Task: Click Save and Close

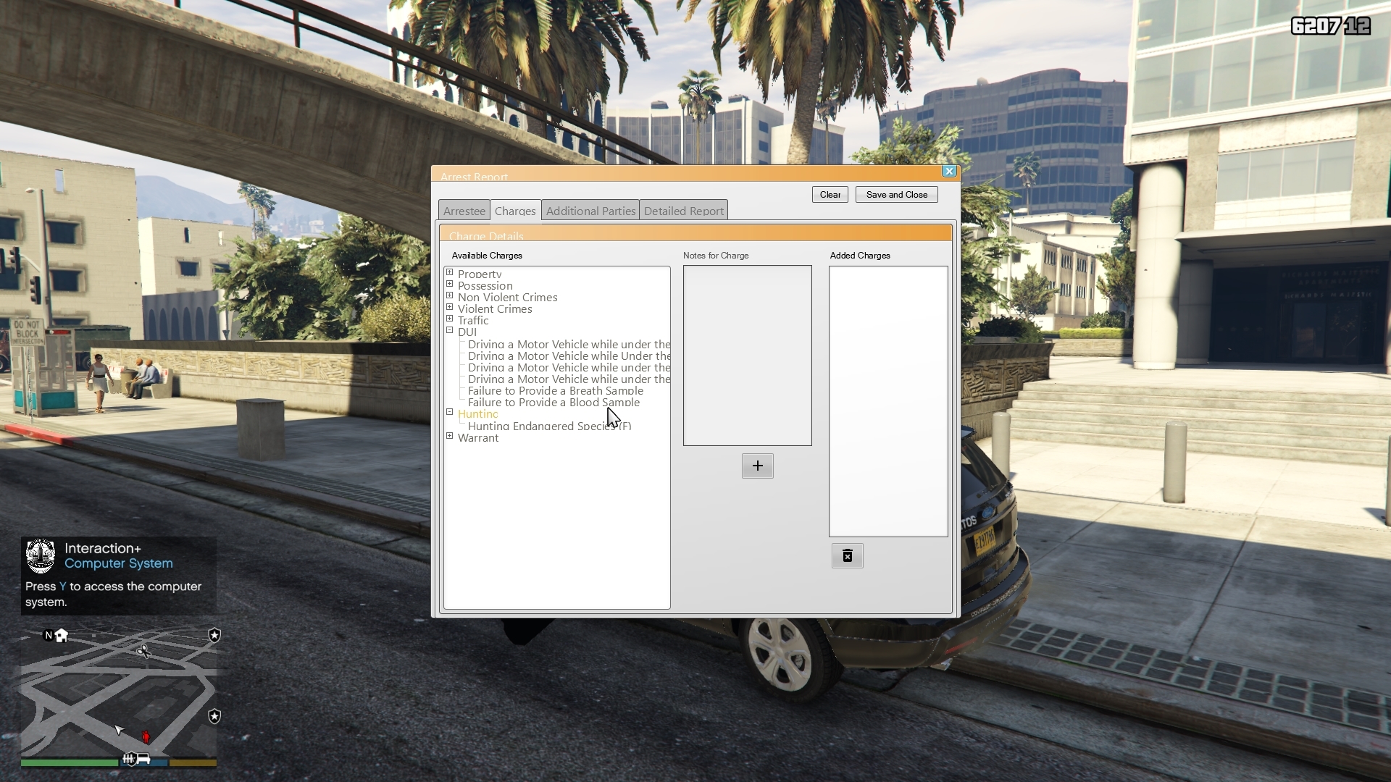Action: click(896, 195)
